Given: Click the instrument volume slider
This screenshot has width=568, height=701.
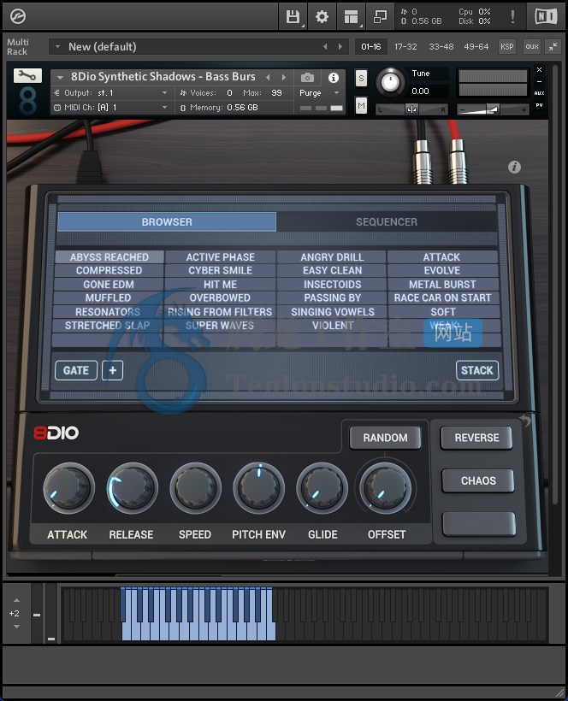Looking at the screenshot, I should point(493,109).
